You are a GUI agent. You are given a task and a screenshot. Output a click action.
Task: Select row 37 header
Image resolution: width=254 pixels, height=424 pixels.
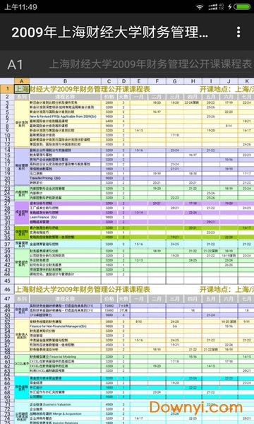click(x=7, y=245)
